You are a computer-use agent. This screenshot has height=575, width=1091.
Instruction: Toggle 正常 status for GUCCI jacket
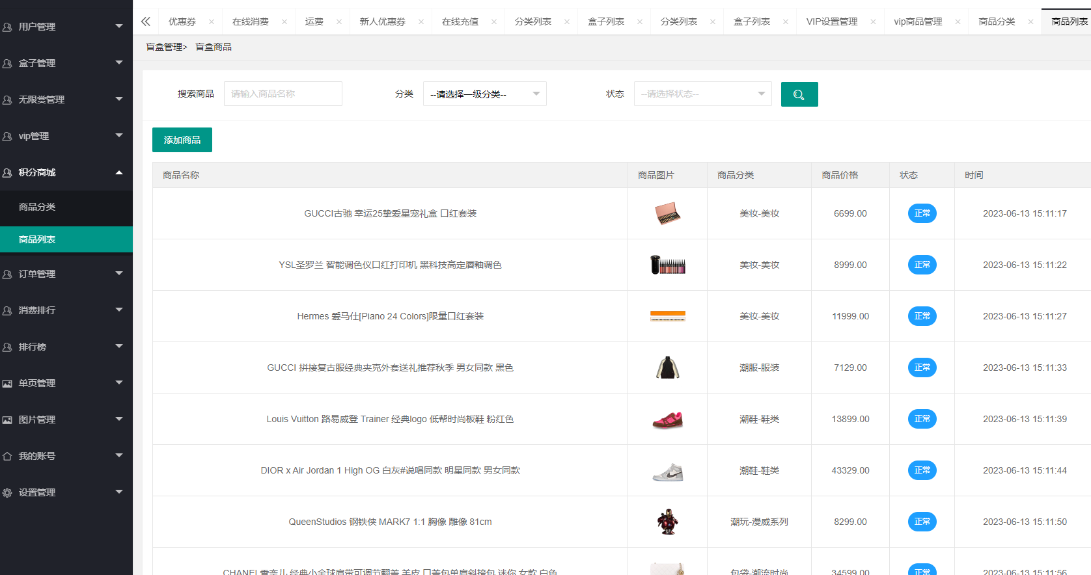point(922,368)
